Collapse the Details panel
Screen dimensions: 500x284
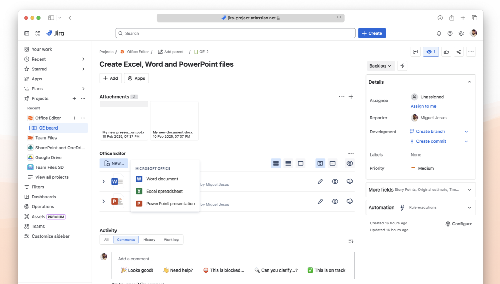pos(469,82)
